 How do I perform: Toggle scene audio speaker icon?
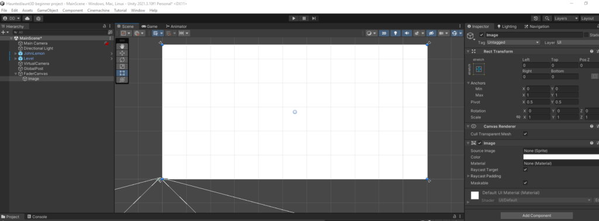coord(407,33)
